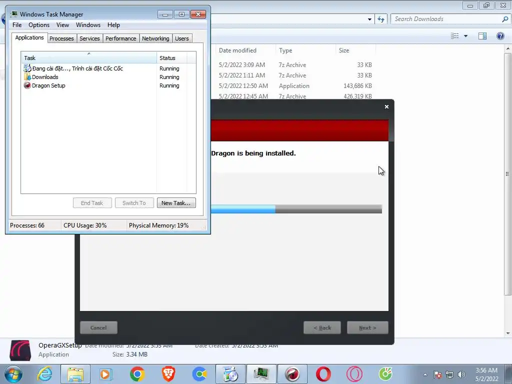This screenshot has height=384, width=512.
Task: Click the End Task button
Action: [92, 203]
